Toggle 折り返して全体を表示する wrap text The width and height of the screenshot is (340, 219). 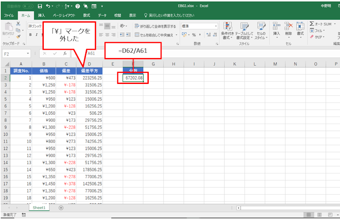[155, 26]
